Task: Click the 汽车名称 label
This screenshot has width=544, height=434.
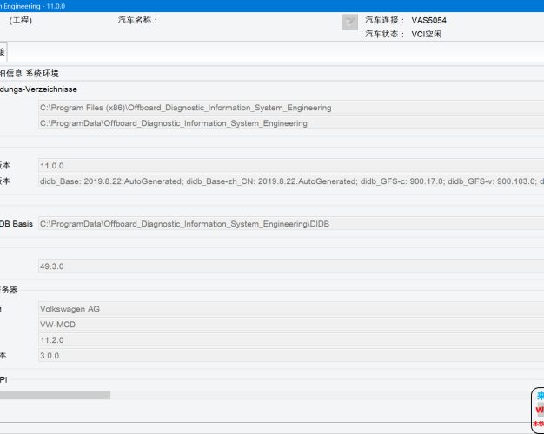Action: coord(137,20)
